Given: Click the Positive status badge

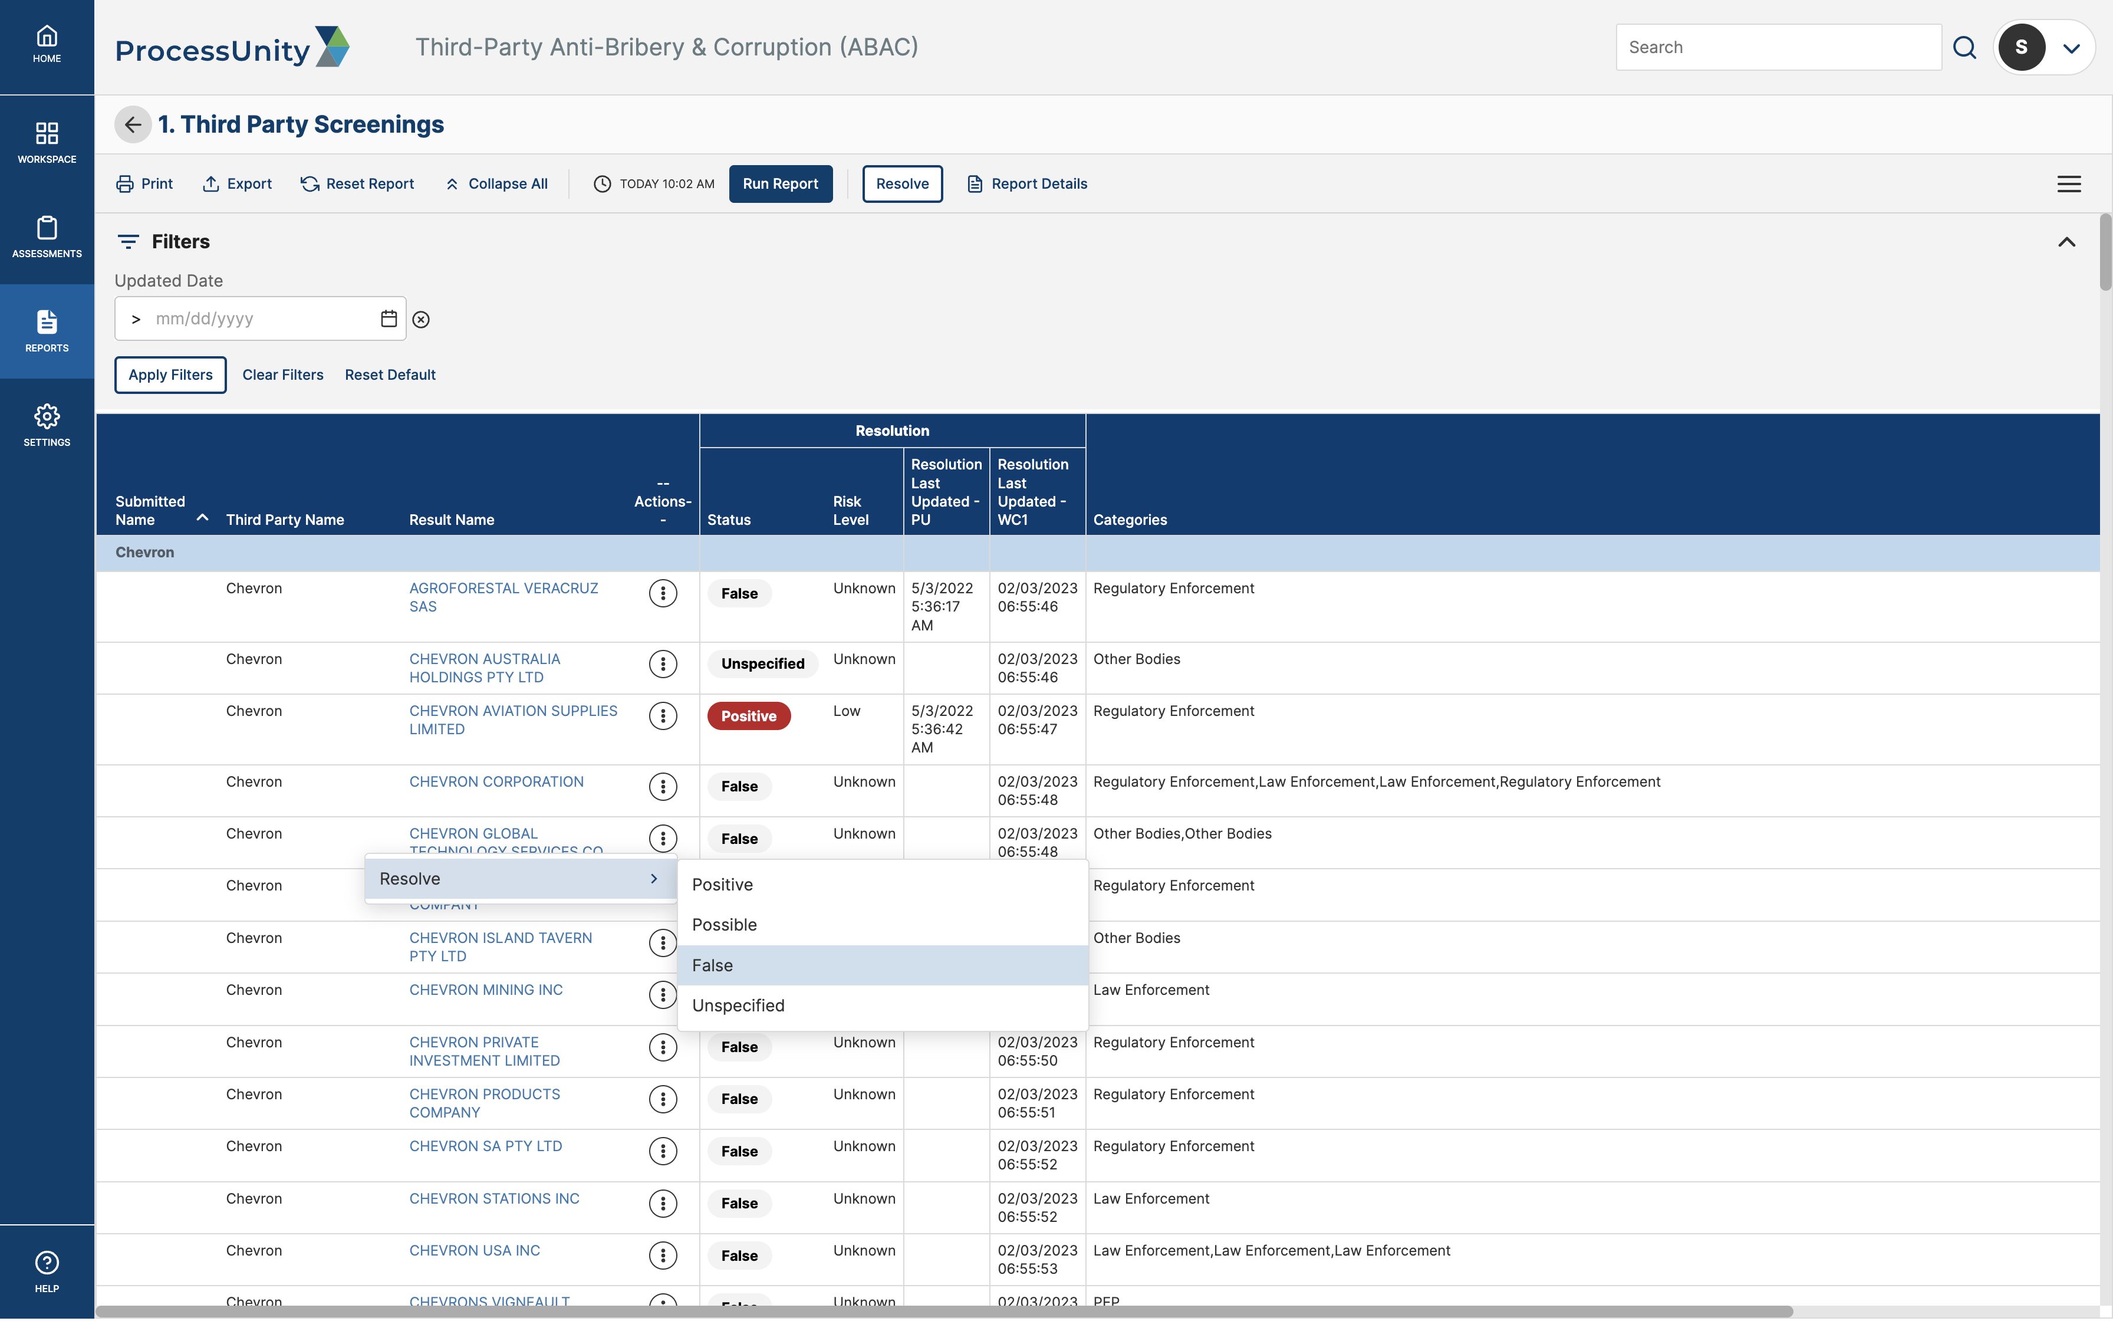Looking at the screenshot, I should click(x=748, y=717).
